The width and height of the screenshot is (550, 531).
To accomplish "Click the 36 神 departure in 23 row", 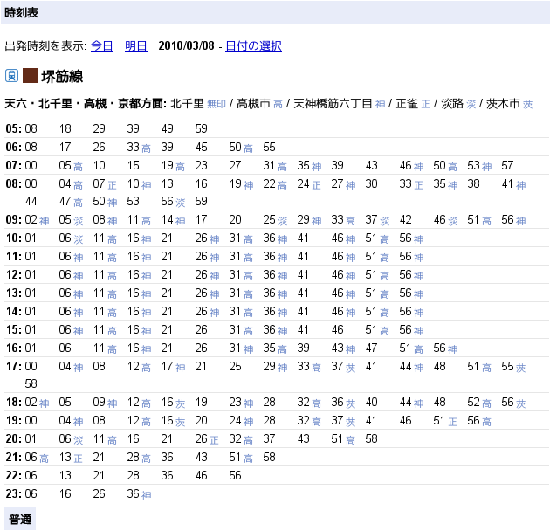I will (x=139, y=494).
